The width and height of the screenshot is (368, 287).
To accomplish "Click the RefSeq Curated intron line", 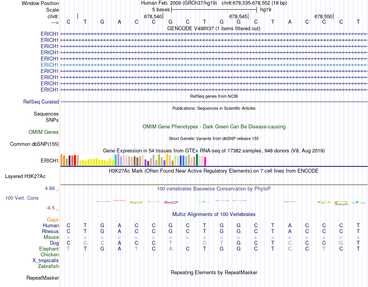I will tap(214, 102).
